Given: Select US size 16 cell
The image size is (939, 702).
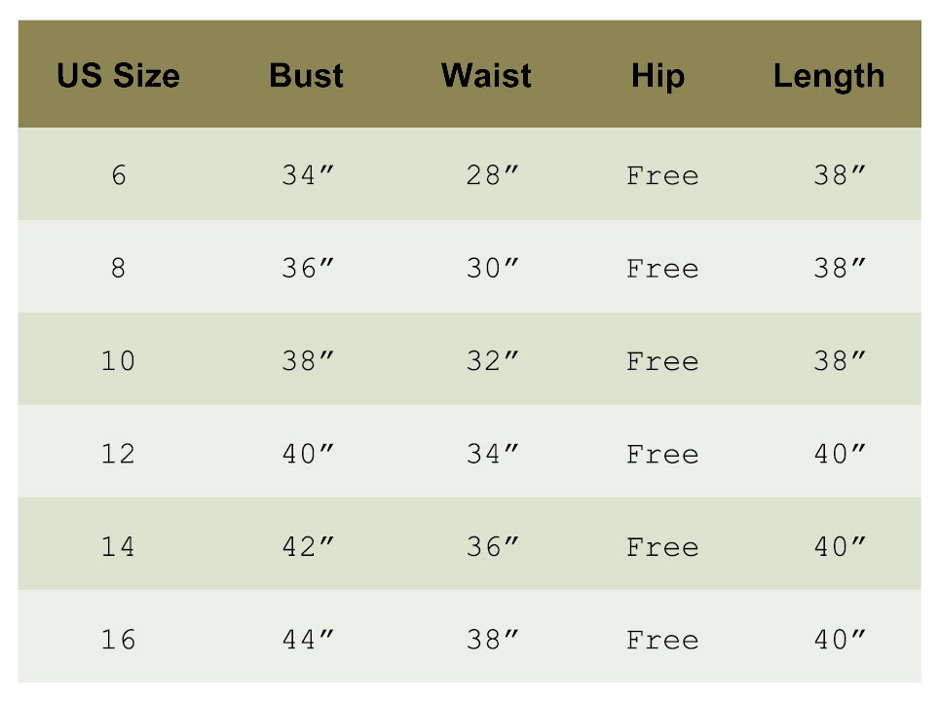Looking at the screenshot, I should pos(118,641).
